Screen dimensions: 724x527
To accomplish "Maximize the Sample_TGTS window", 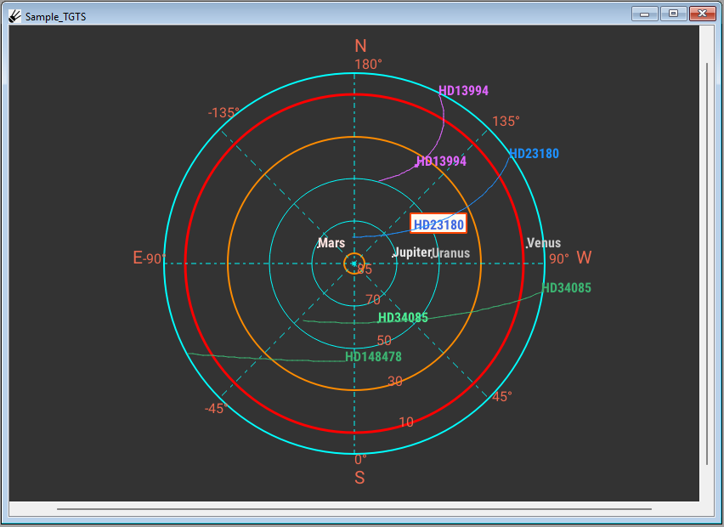I will (674, 14).
